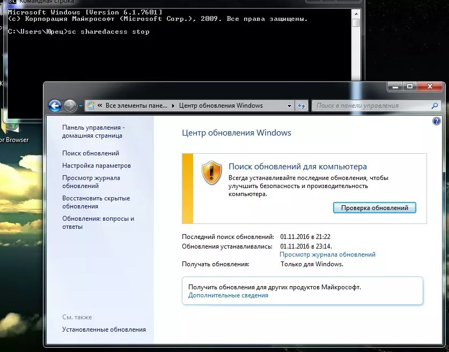The height and width of the screenshot is (352, 449).
Task: Select 'Все элементы панели' breadcrumb item
Action: pyautogui.click(x=136, y=106)
